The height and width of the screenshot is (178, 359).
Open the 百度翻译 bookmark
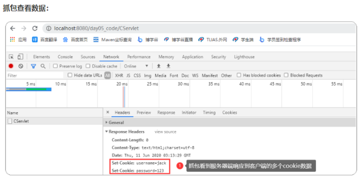[x=45, y=40]
